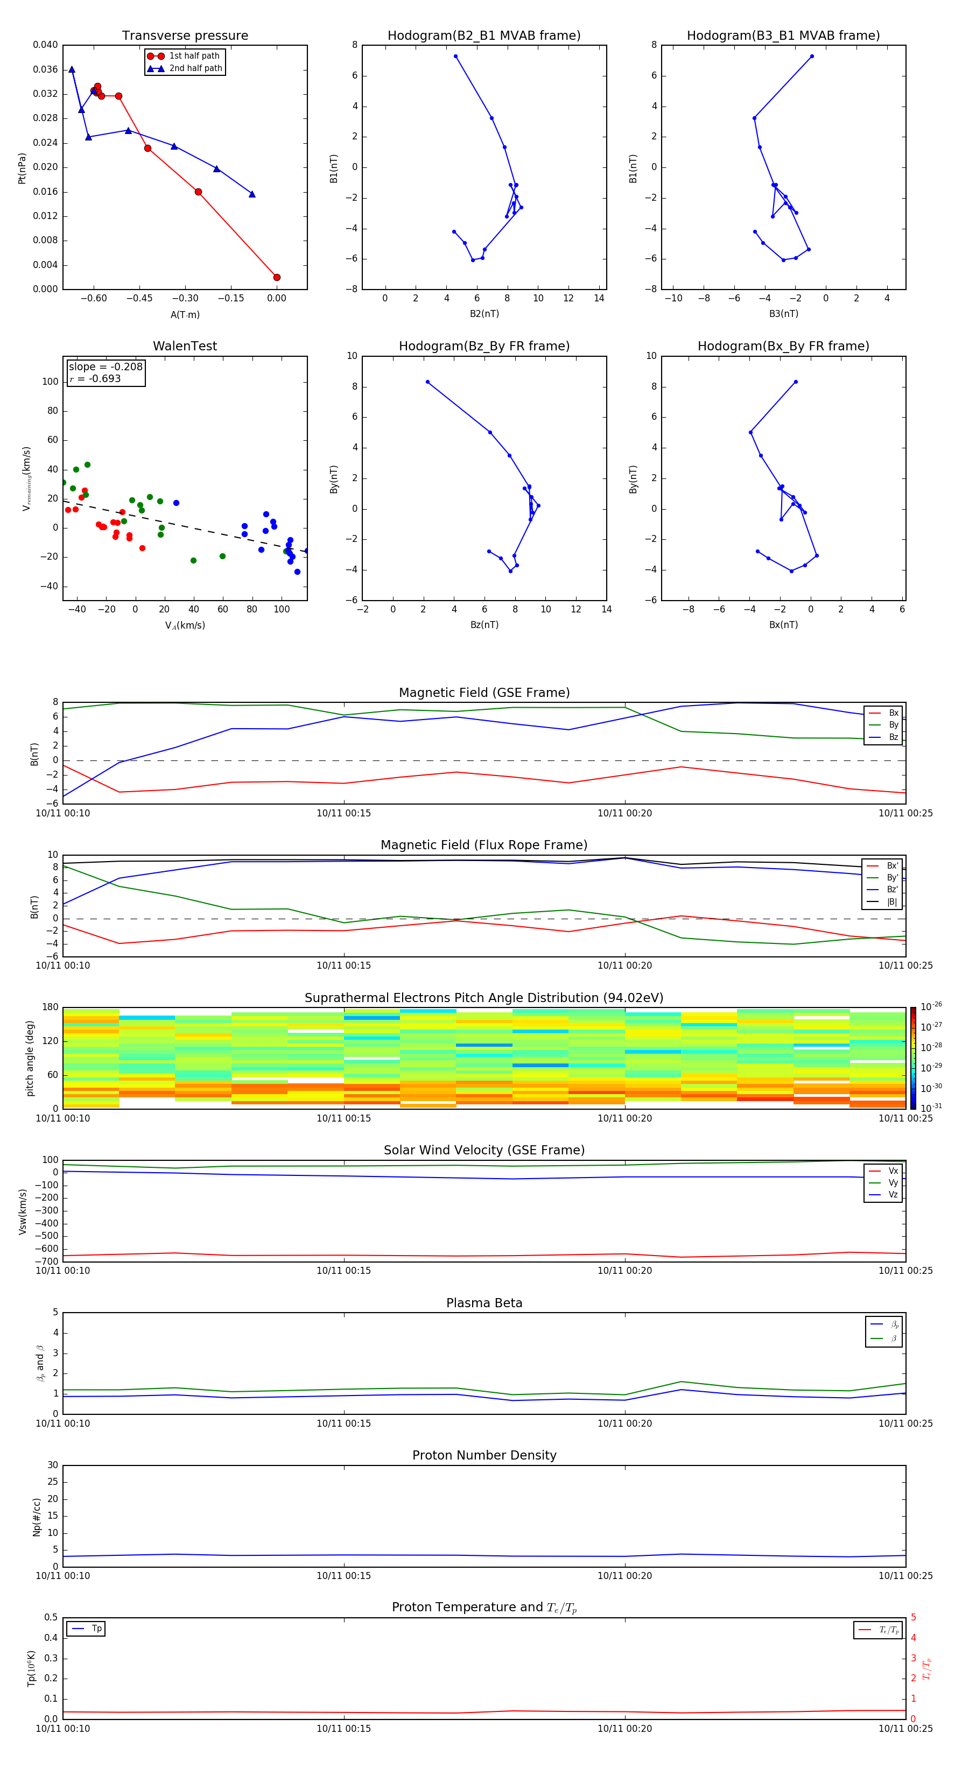Click the 'Tp' legend in the proton temperature plot
This screenshot has width=969, height=1776.
86,1629
